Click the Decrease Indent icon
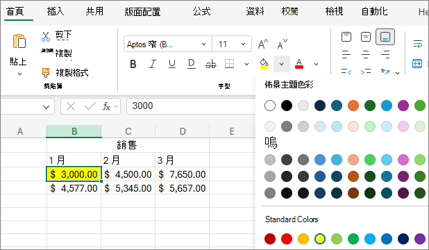The height and width of the screenshot is (250, 429). coord(346,72)
